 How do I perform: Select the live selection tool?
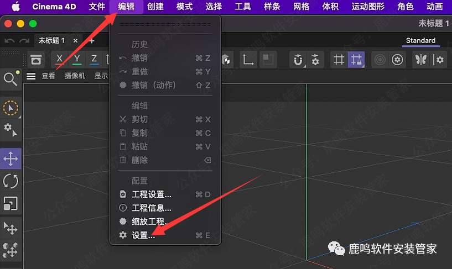point(11,108)
